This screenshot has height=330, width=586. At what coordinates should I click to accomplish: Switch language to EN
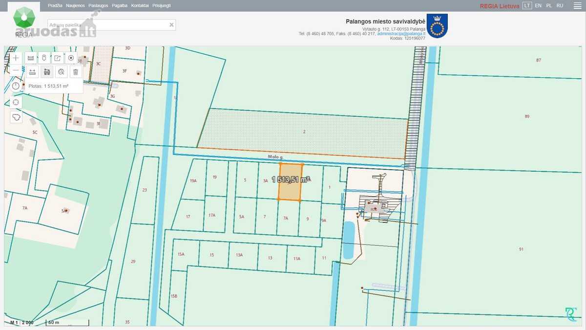tap(538, 5)
